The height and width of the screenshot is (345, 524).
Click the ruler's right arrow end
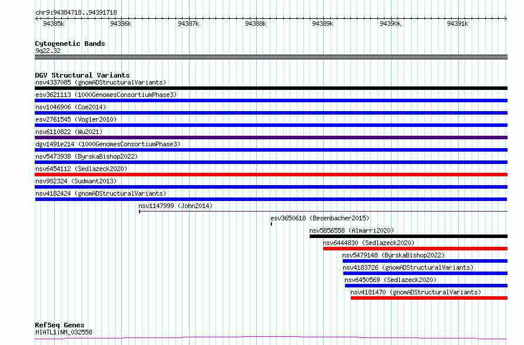(506, 19)
